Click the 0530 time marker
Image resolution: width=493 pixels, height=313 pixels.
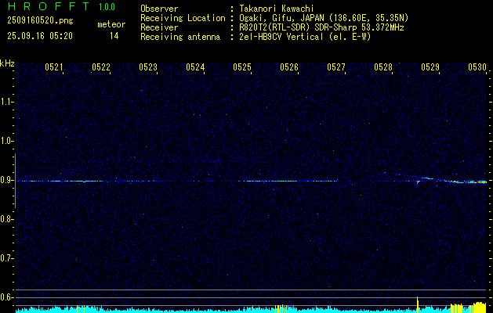[477, 67]
